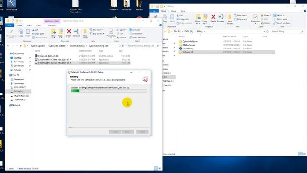
Task: Open View tab in Cyberindo Billing 1.8.6 window
Action: pyautogui.click(x=38, y=25)
